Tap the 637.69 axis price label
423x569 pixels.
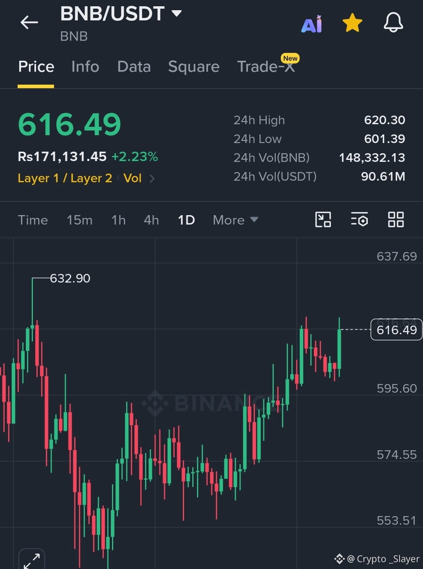pyautogui.click(x=397, y=256)
